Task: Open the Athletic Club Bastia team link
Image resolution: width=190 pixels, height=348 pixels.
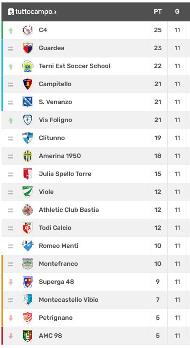Action: (x=69, y=210)
